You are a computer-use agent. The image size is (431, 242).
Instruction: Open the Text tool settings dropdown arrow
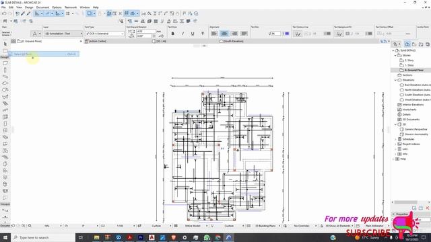40,34
